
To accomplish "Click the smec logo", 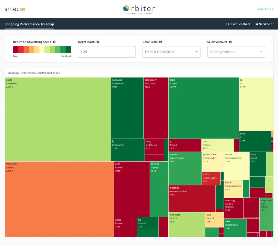I will pos(15,9).
